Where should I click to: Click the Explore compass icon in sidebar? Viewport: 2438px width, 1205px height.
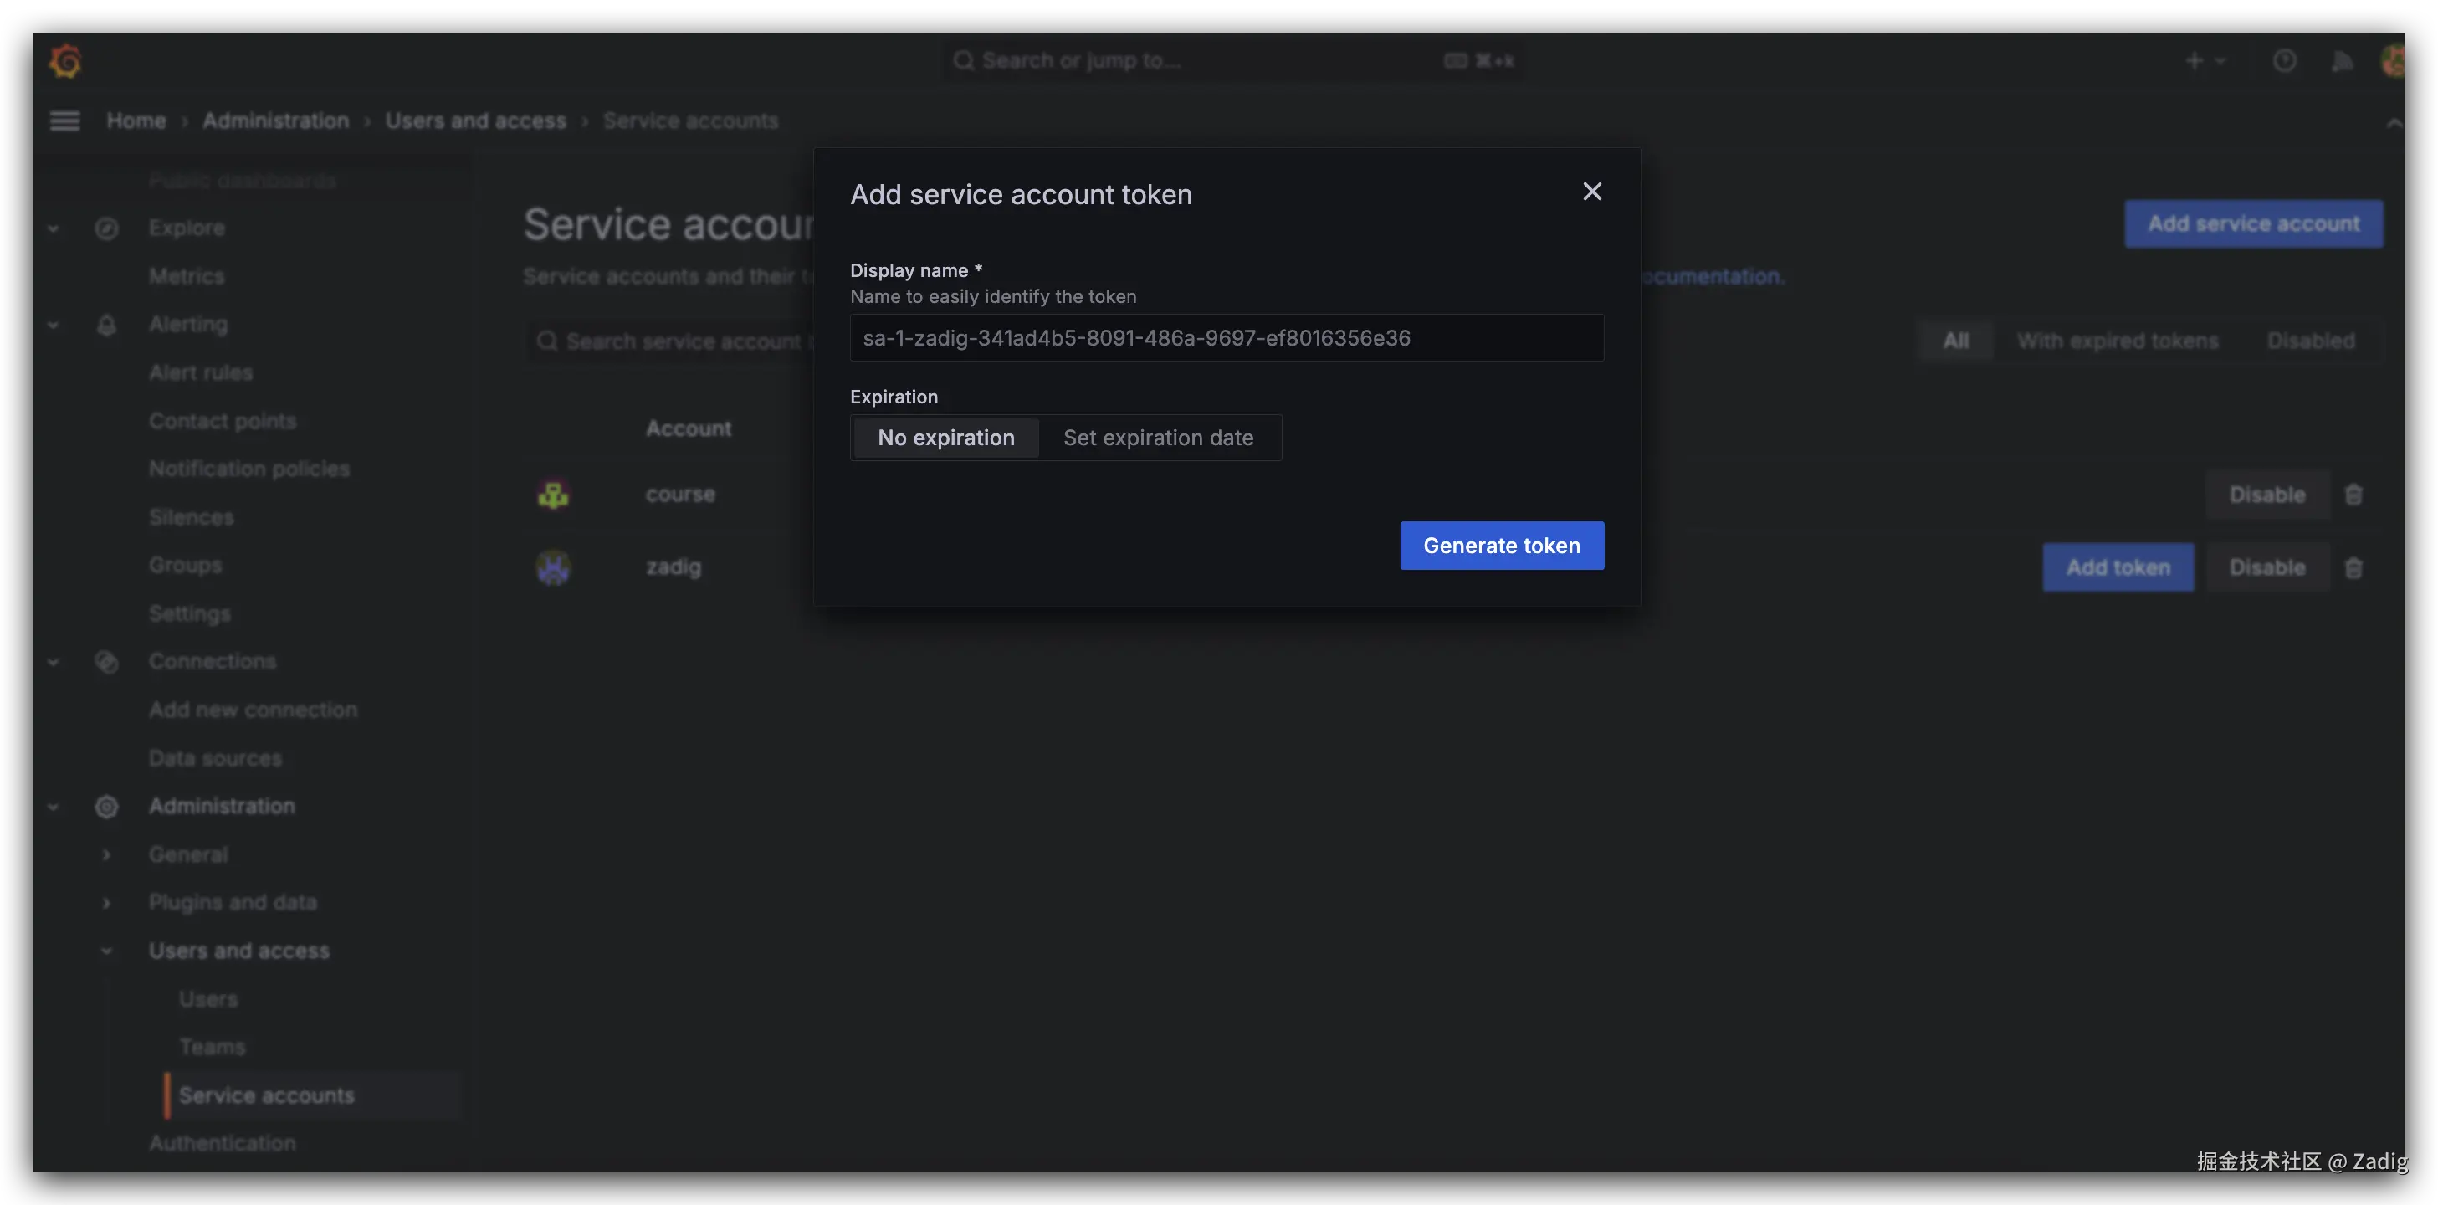(x=107, y=228)
